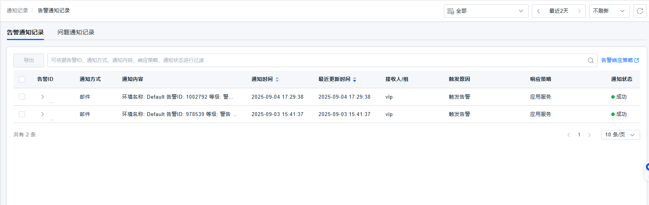Select the checkbox for alert 978539 row
Image resolution: width=649 pixels, height=205 pixels.
coord(22,114)
